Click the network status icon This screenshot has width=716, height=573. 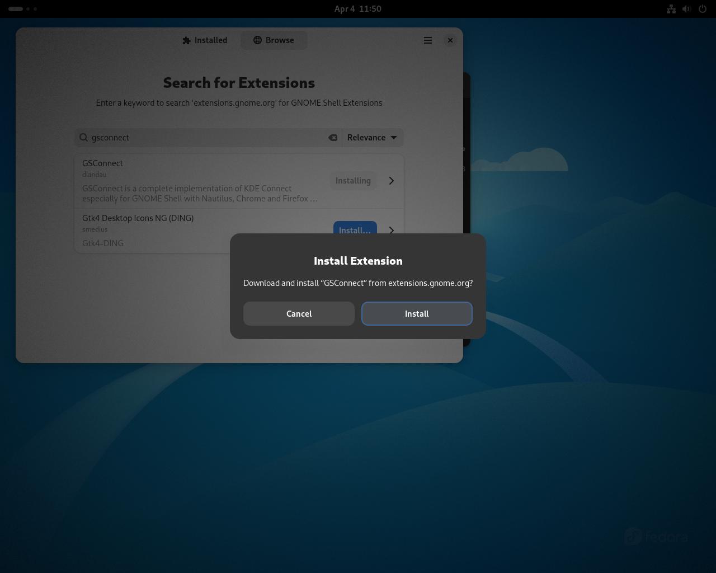click(x=671, y=9)
